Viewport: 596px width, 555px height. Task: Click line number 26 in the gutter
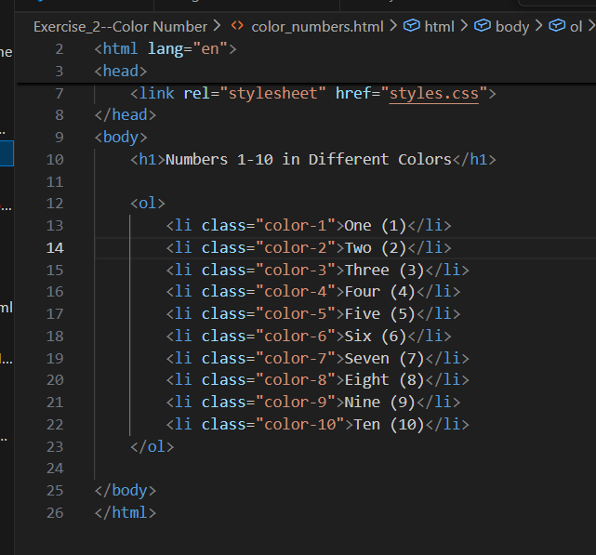click(x=55, y=512)
